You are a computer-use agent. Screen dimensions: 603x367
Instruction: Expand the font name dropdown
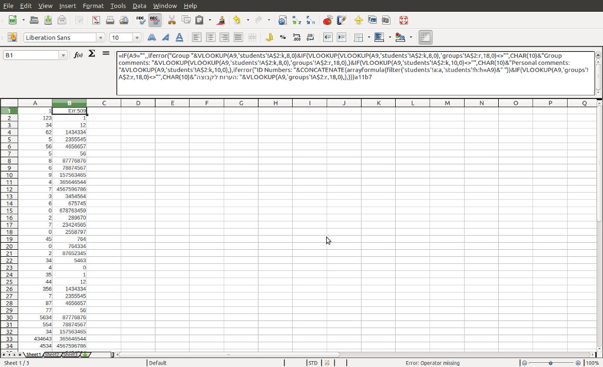(x=100, y=38)
